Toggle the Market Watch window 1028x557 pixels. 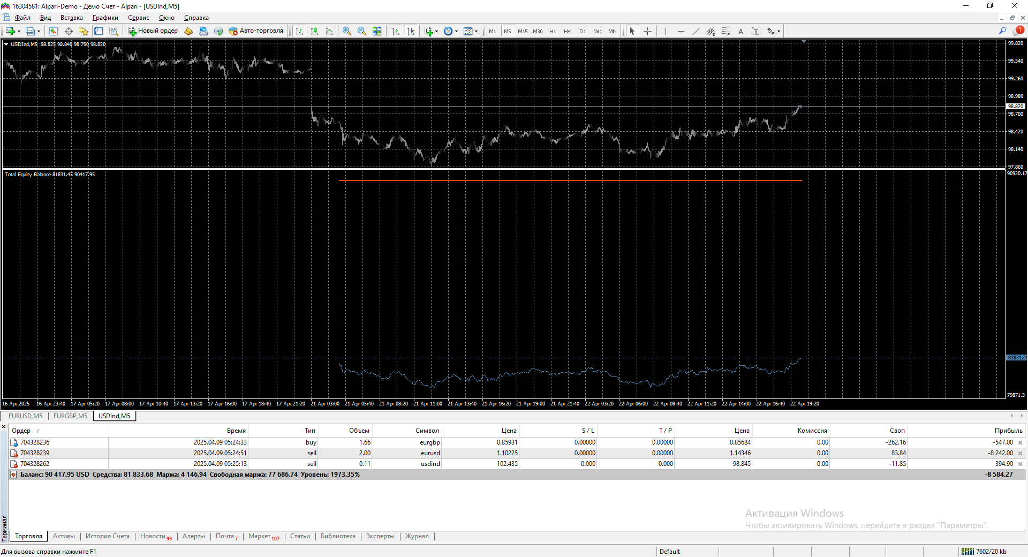[x=53, y=31]
